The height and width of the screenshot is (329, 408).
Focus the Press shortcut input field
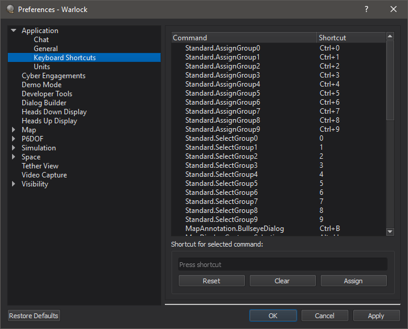tap(283, 265)
